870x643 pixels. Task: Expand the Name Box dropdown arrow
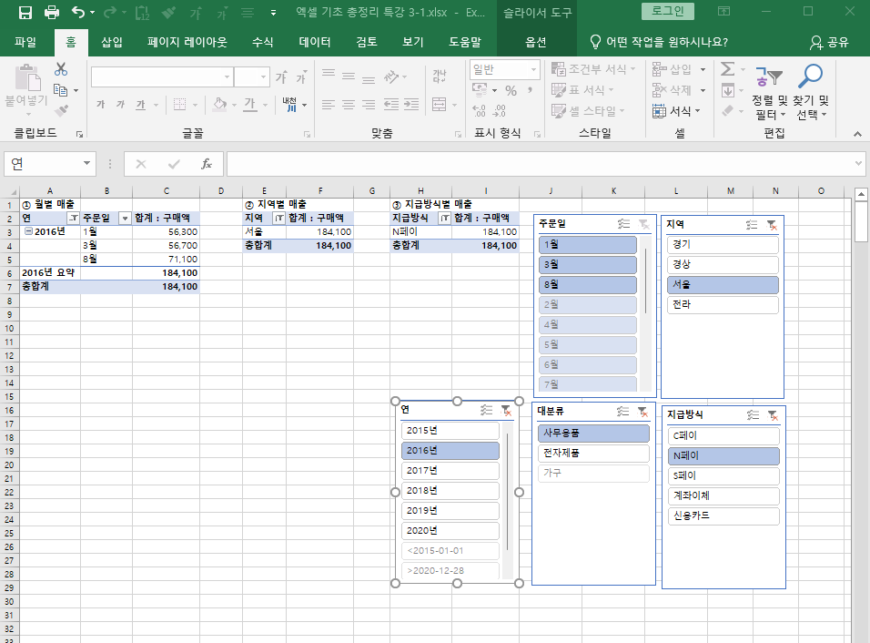coord(87,164)
